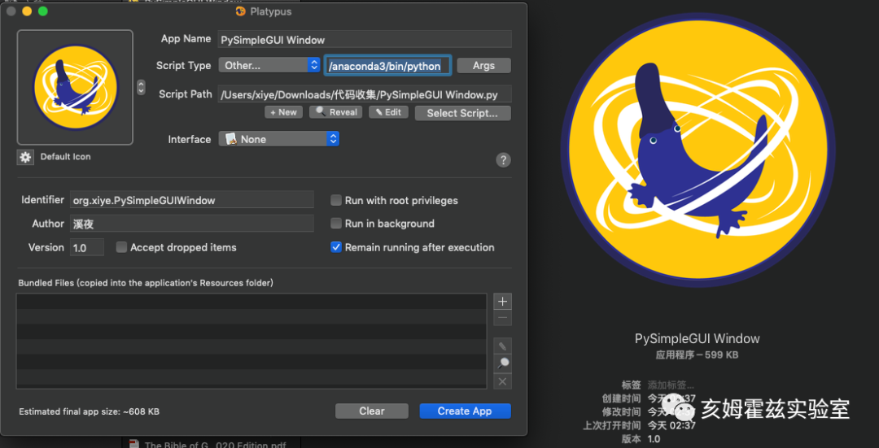Enable Run in background checkbox
This screenshot has width=879, height=448.
click(x=336, y=224)
